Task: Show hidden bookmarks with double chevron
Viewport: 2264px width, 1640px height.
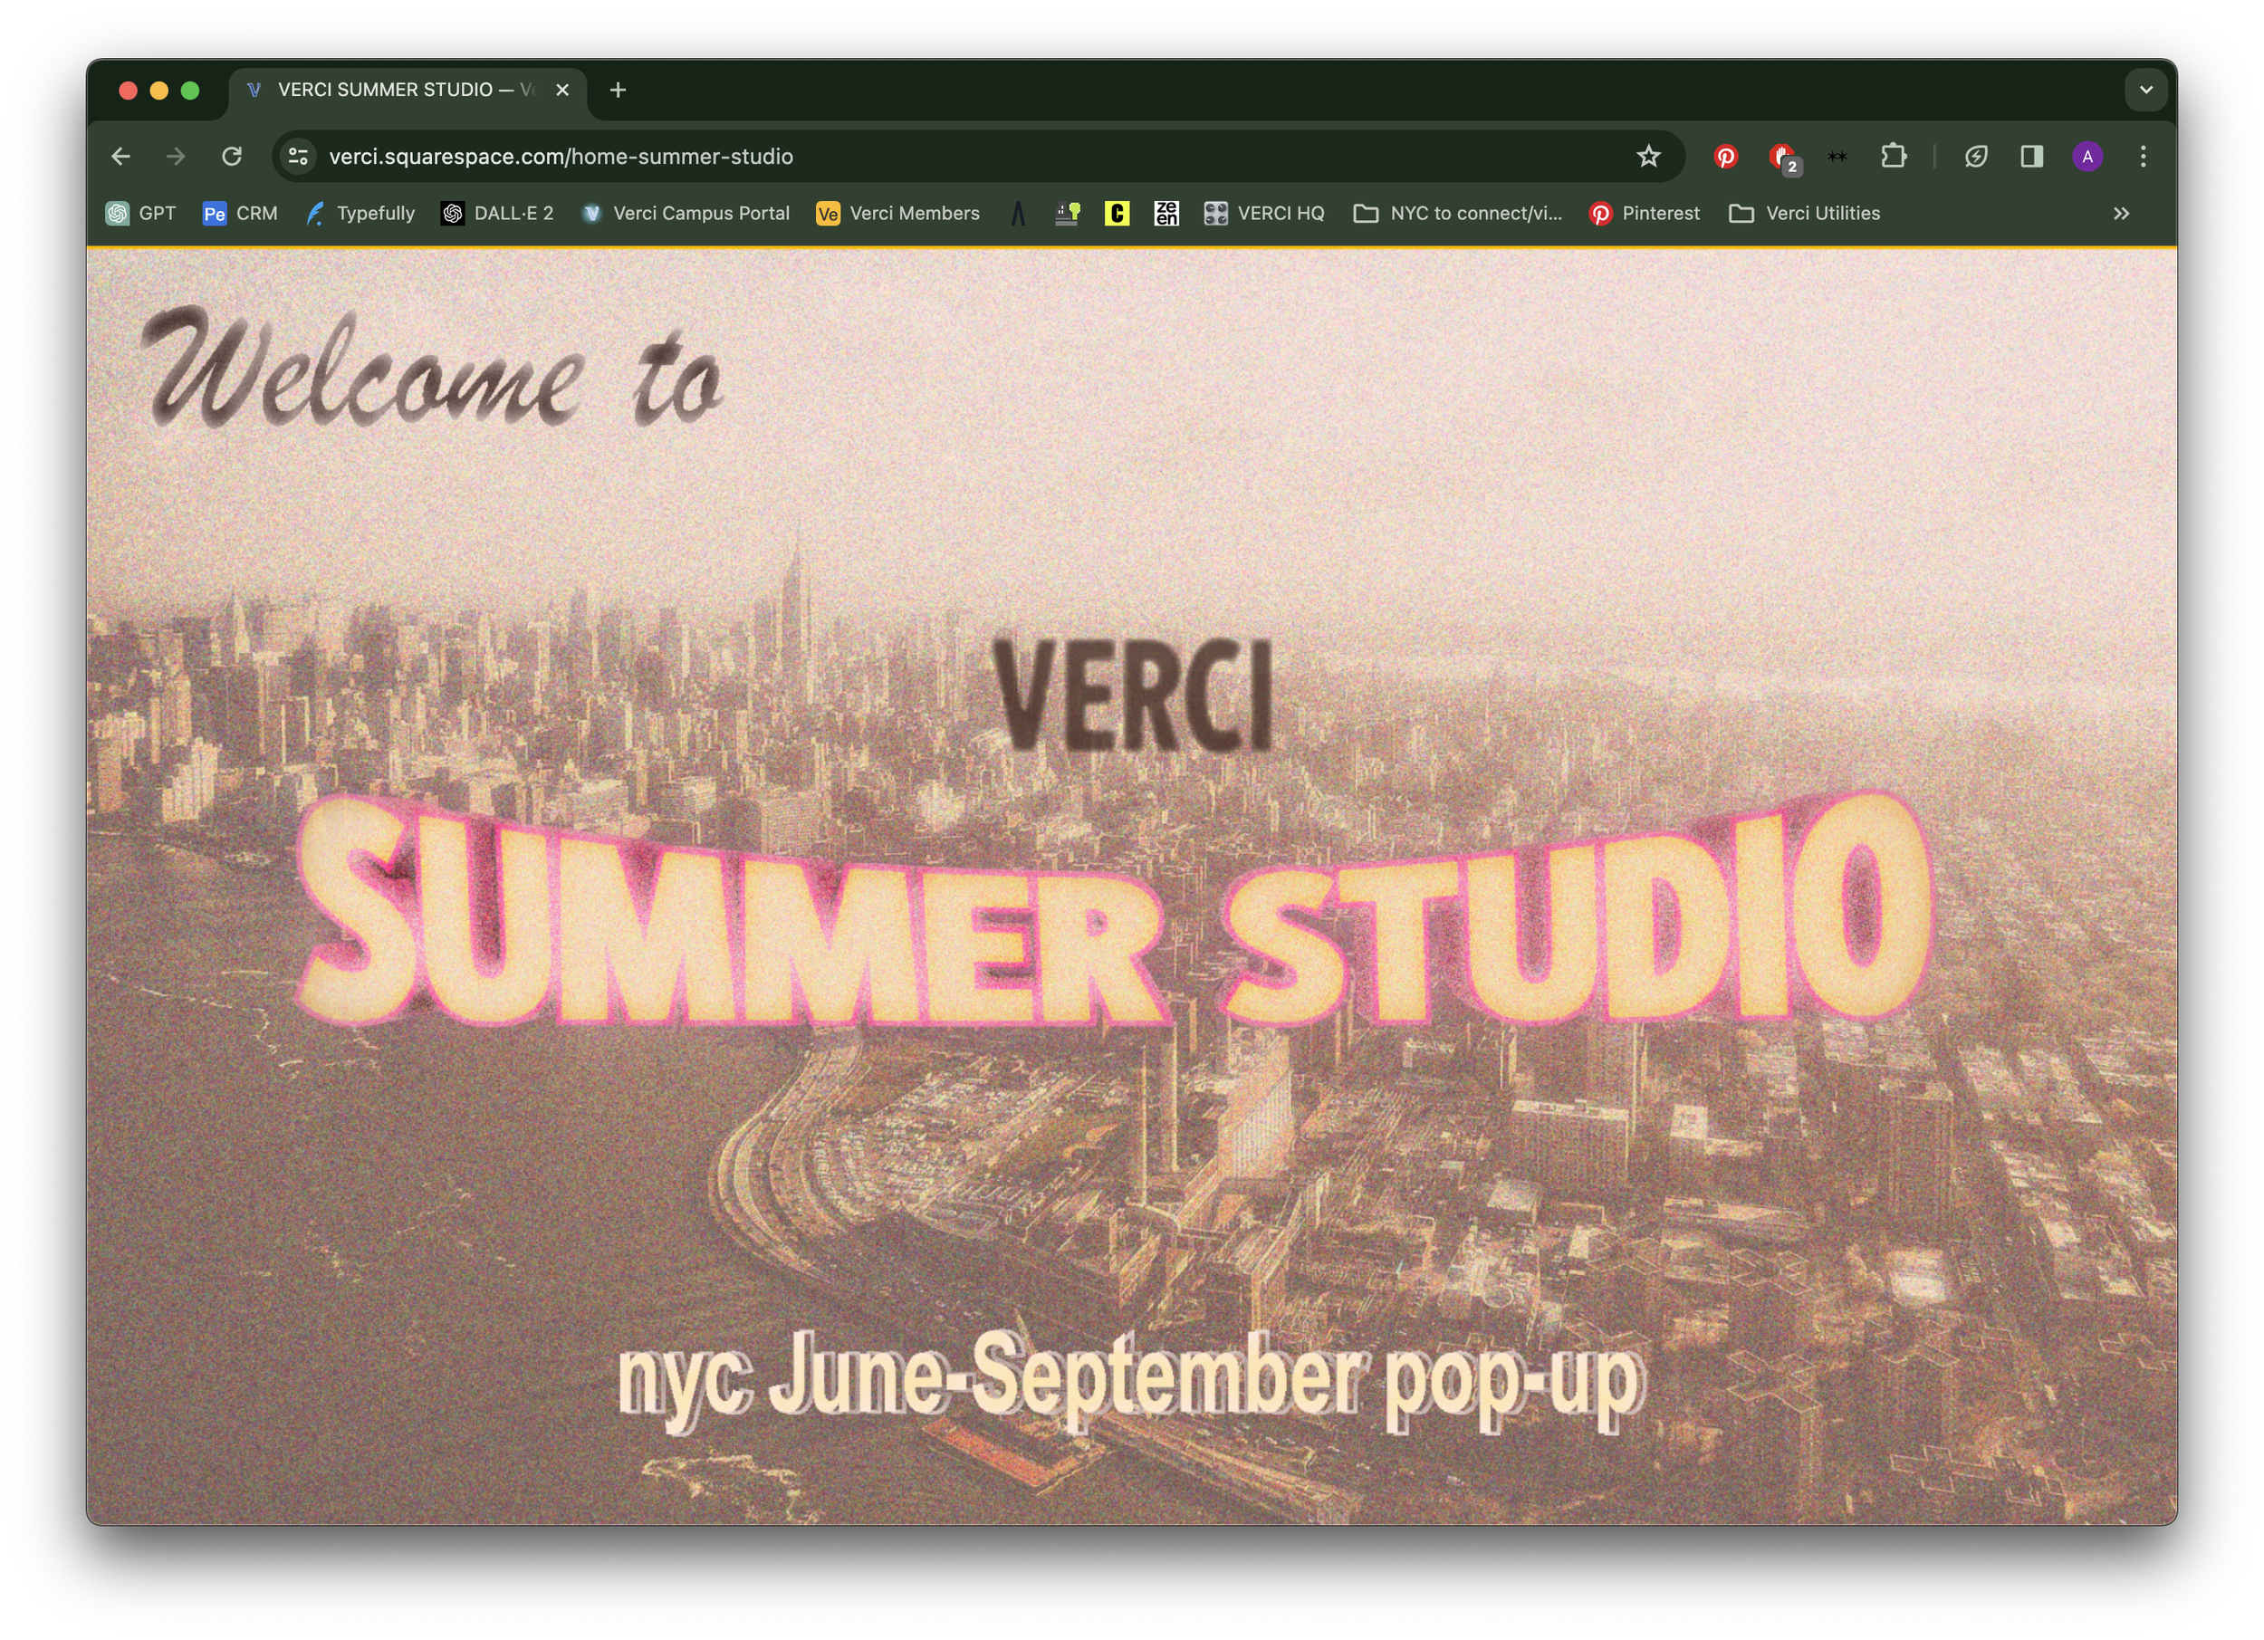Action: [x=2121, y=214]
